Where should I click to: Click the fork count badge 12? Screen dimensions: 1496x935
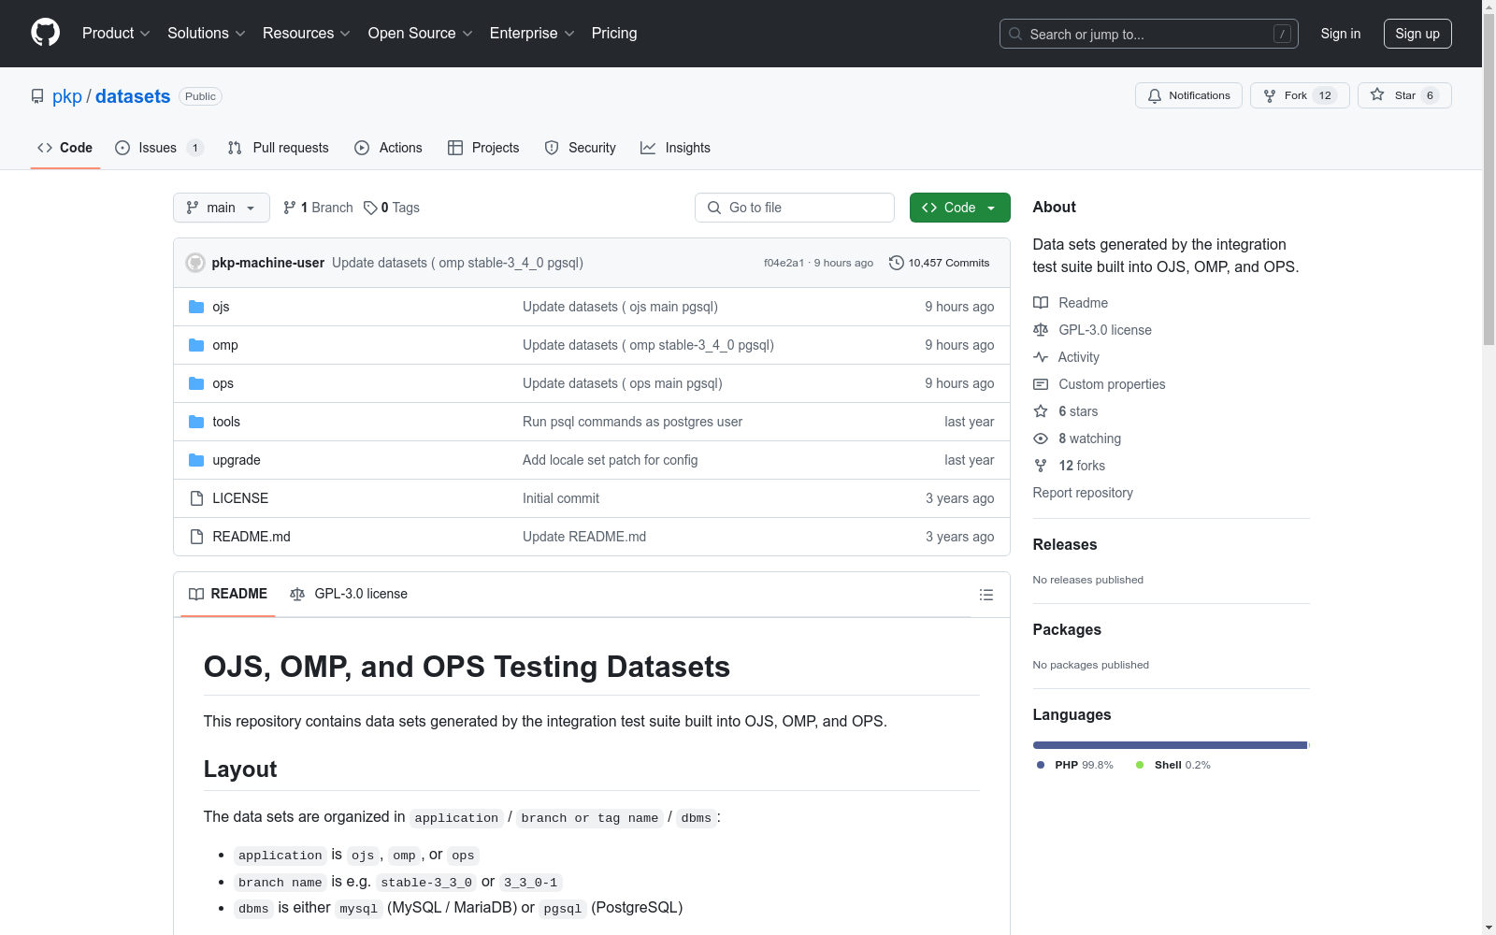click(x=1325, y=95)
